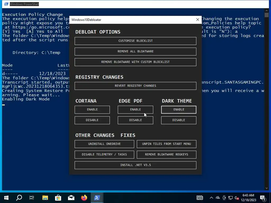Click the PowerShell vertical scrollbar thumb
This screenshot has width=271, height=203.
tap(266, 15)
